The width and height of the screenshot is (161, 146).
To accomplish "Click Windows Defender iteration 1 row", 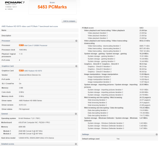I will coord(117,123).
